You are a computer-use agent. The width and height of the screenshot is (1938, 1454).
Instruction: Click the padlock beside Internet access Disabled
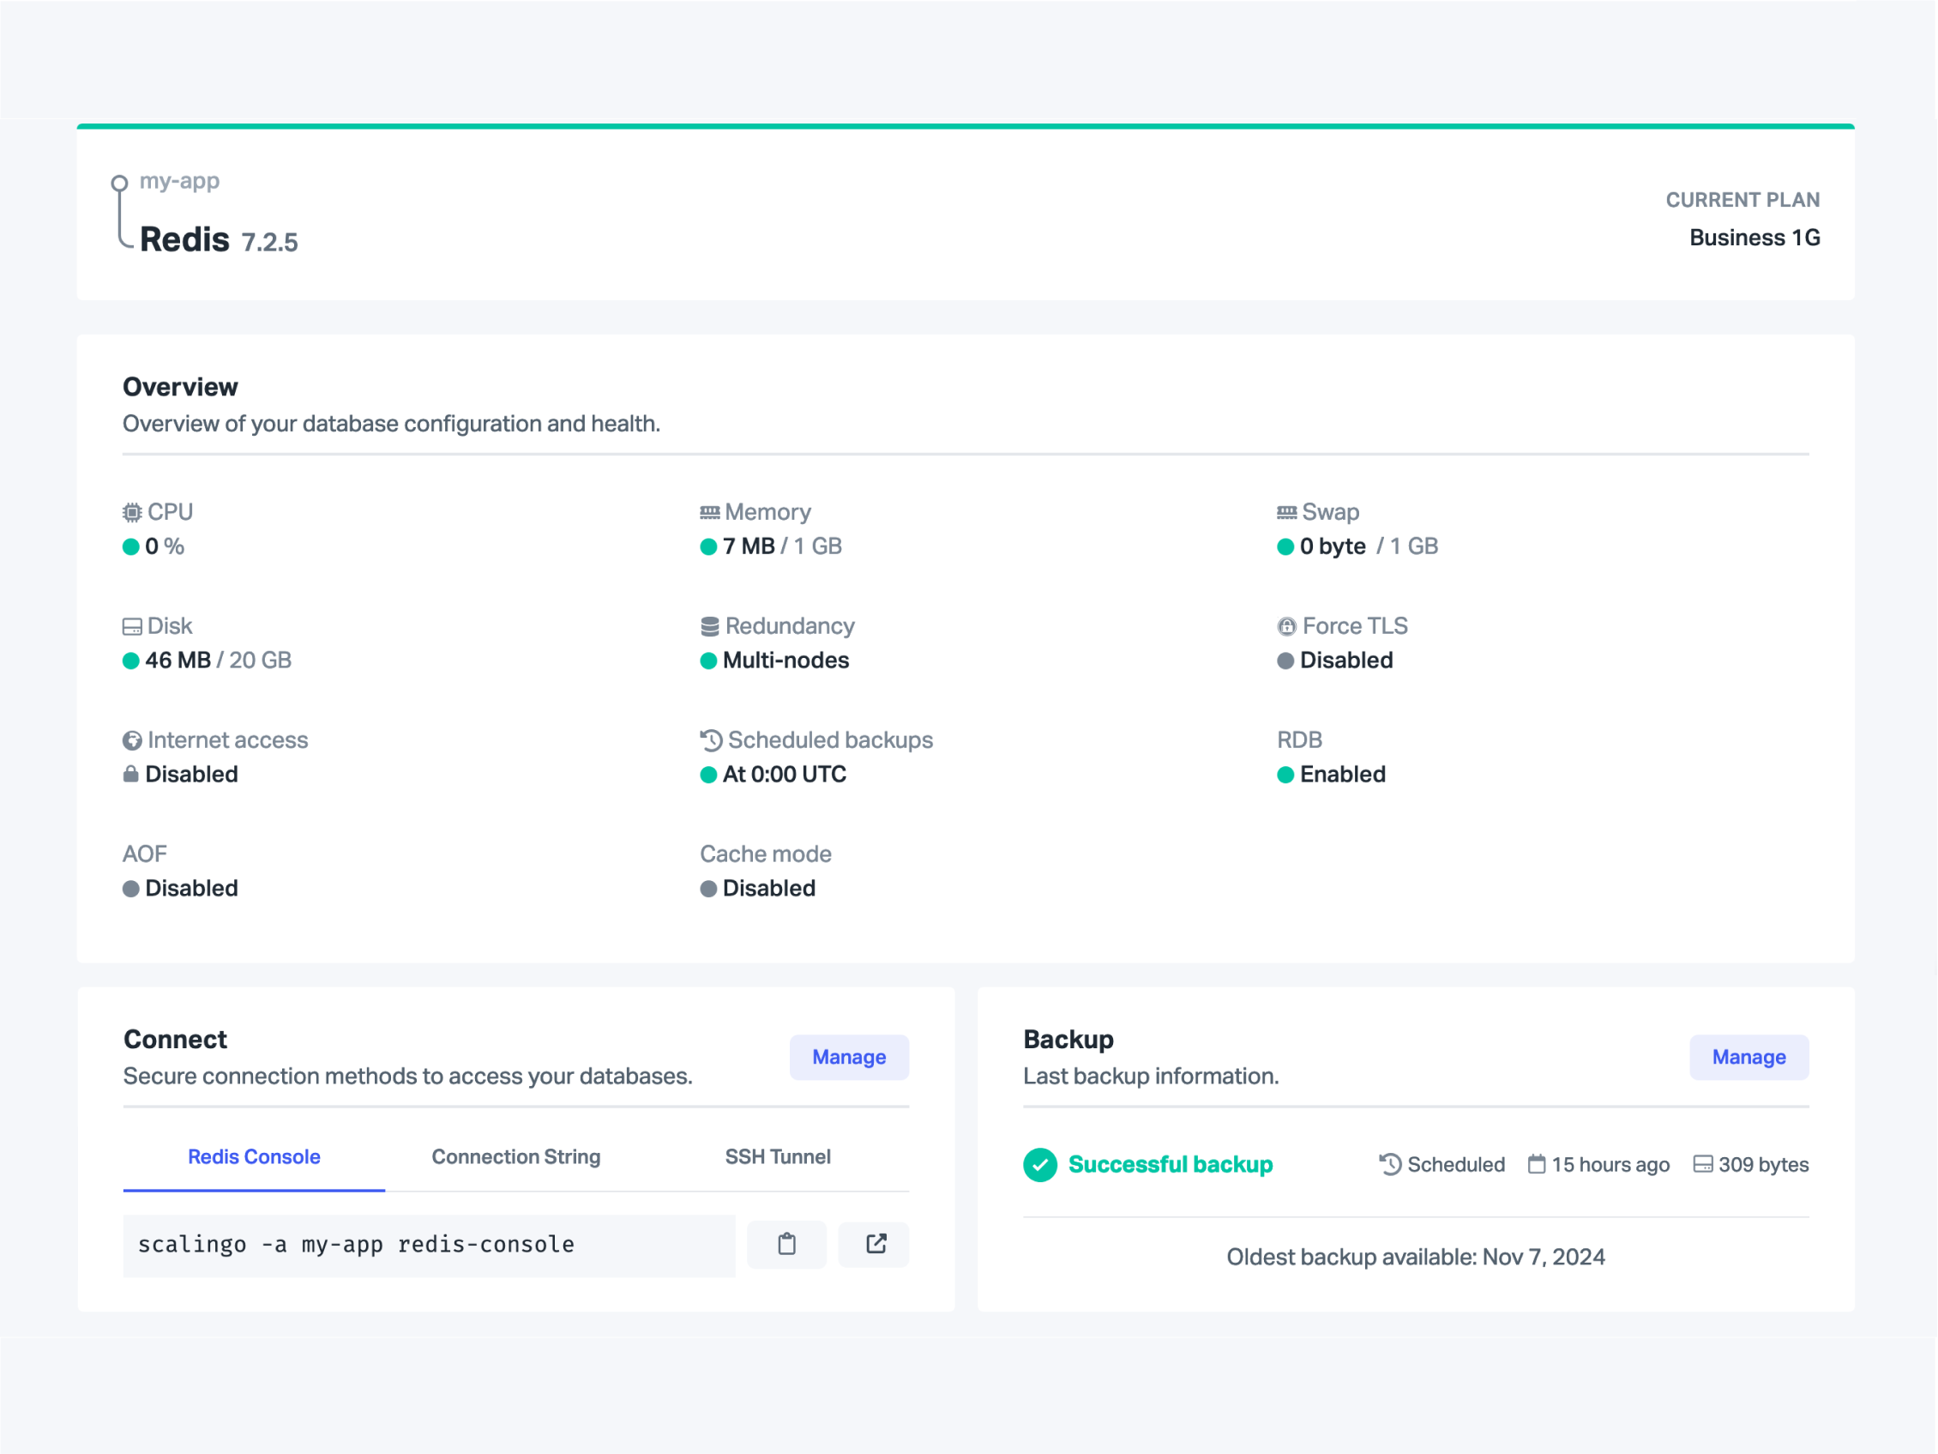click(x=130, y=774)
